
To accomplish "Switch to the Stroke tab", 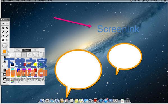I will 26,50.
